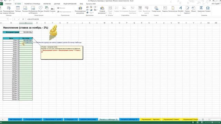Open the ВИД (View) tab
The height and width of the screenshot is (124, 221).
[x=81, y=4]
